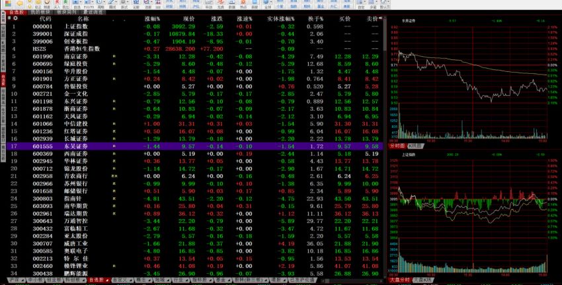Open the 沪深 bottom tab

click(x=15, y=280)
